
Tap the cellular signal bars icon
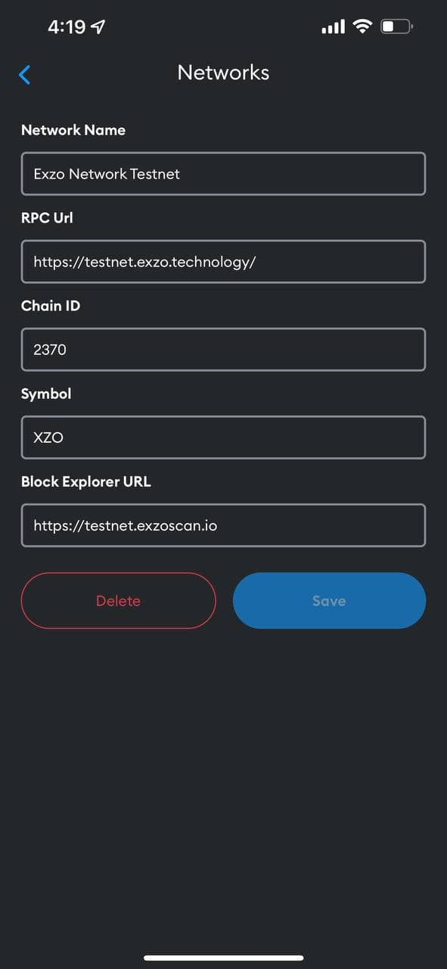[333, 27]
